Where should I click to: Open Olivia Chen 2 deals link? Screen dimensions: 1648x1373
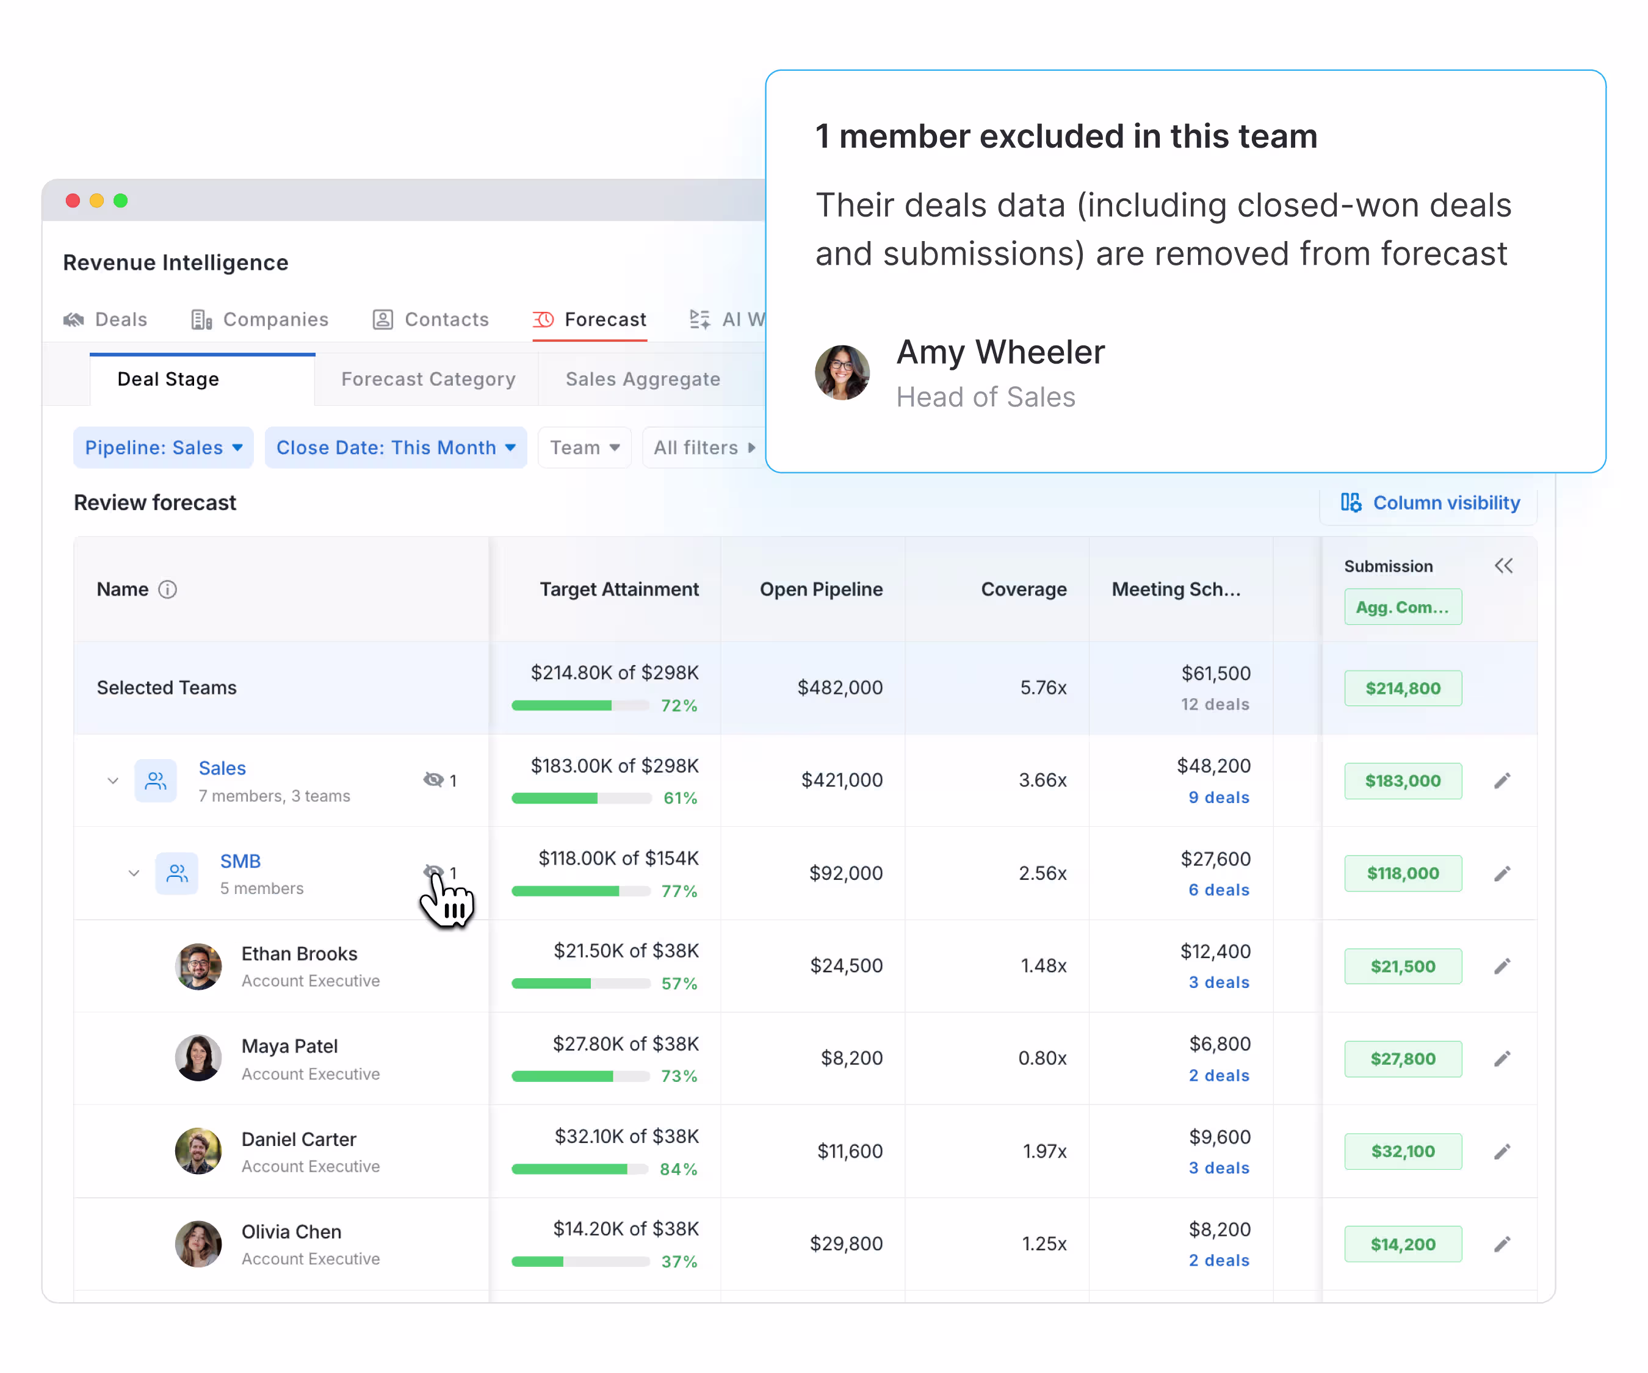tap(1219, 1260)
